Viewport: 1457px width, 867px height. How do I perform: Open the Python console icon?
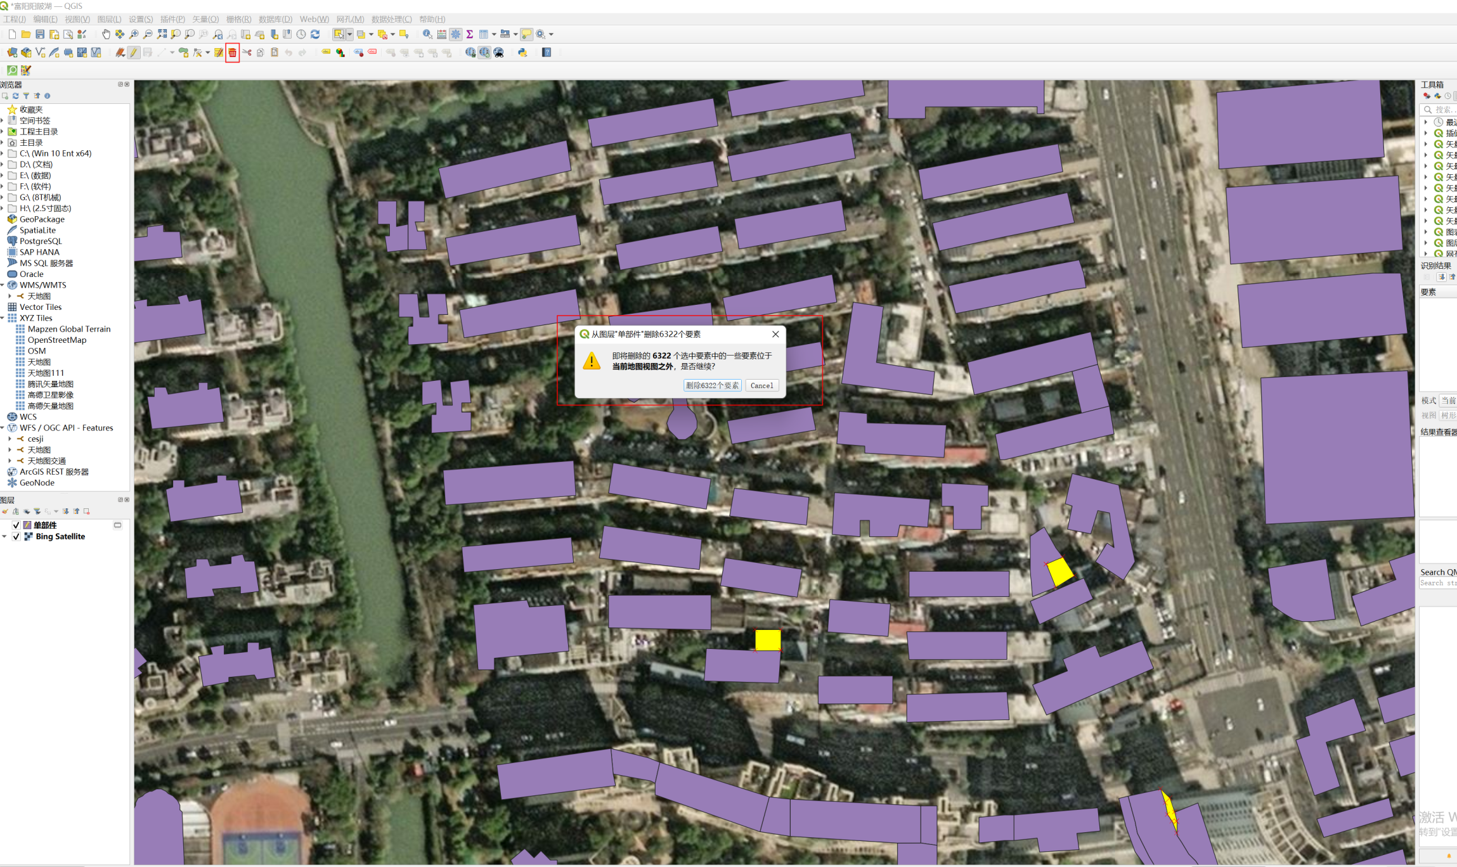tap(522, 53)
